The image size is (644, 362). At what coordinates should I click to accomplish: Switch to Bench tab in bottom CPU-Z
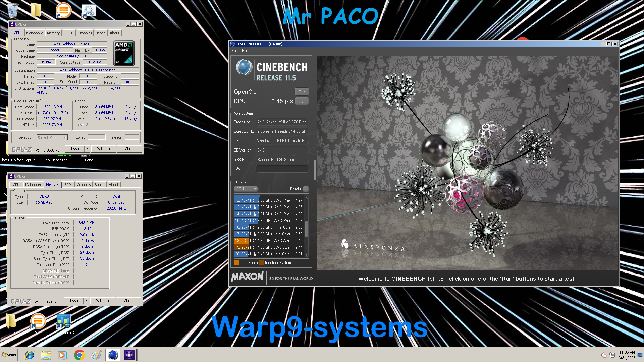click(x=100, y=185)
